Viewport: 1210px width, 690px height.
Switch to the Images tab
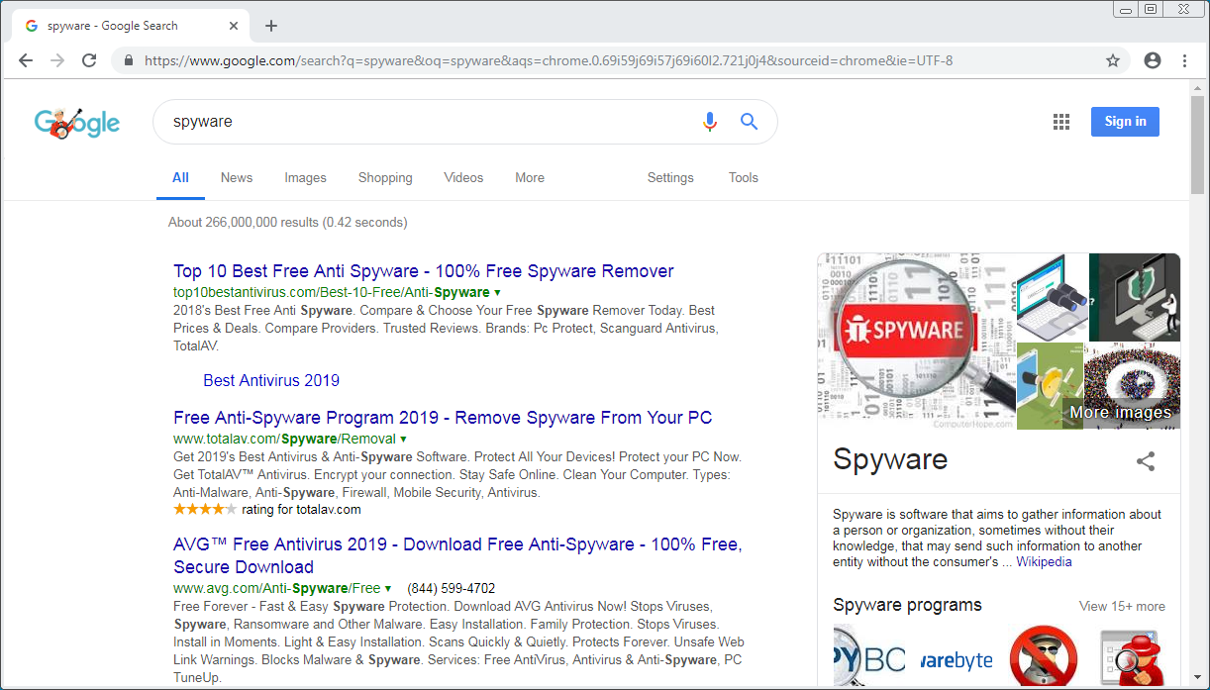click(x=305, y=178)
